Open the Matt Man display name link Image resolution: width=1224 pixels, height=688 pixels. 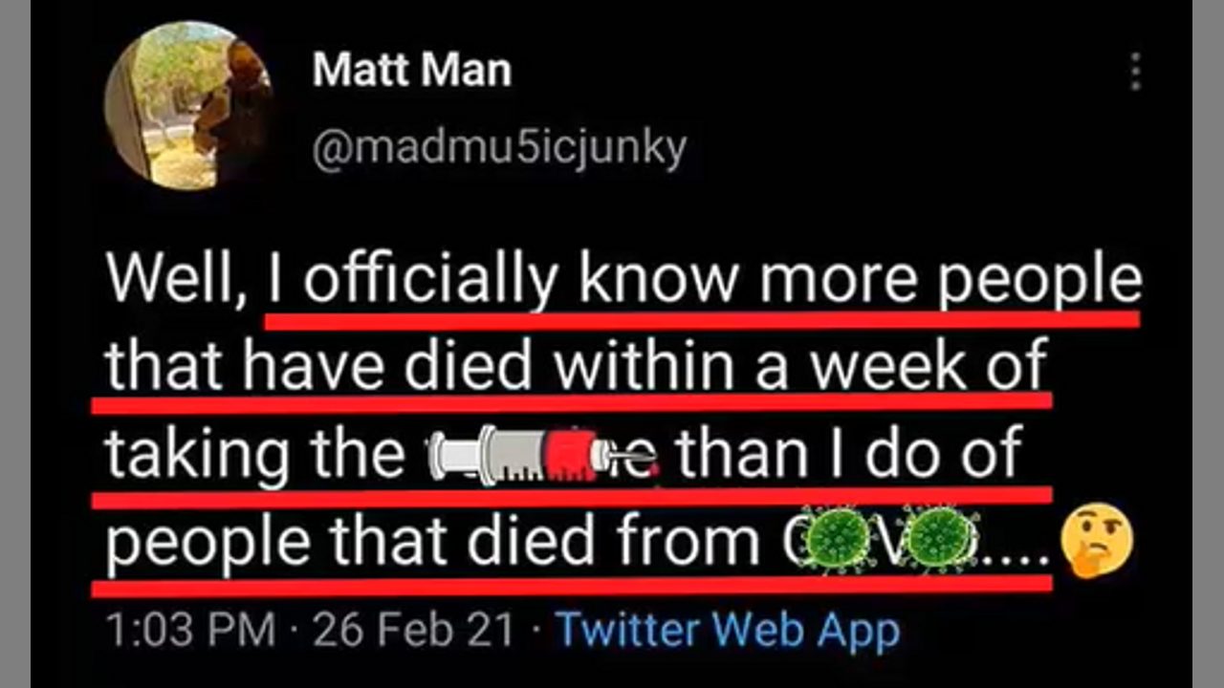pyautogui.click(x=411, y=72)
